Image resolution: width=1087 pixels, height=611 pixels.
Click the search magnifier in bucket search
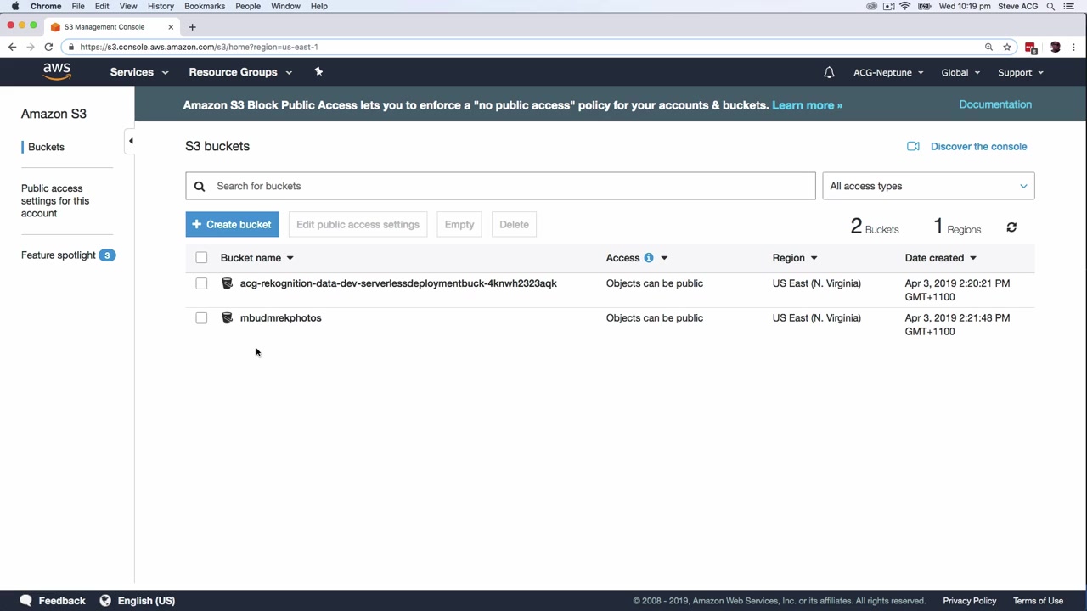(200, 186)
